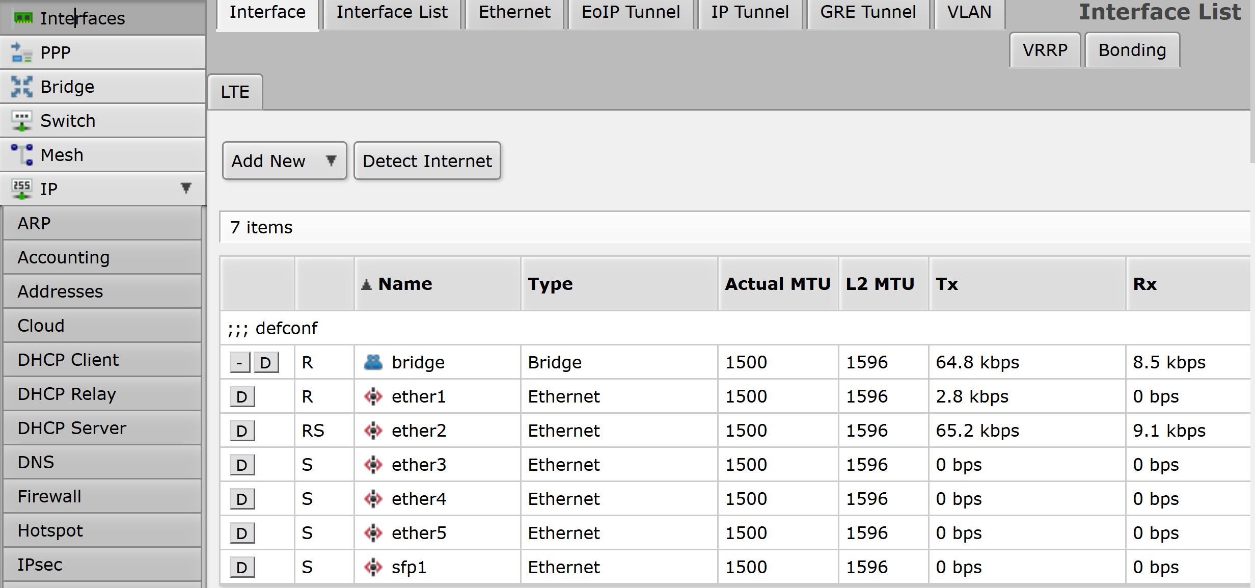Open the GRE Tunnel tab
Viewport: 1255px width, 588px height.
[x=867, y=11]
